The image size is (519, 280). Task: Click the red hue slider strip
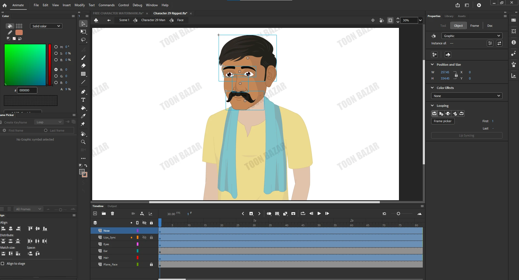point(50,65)
